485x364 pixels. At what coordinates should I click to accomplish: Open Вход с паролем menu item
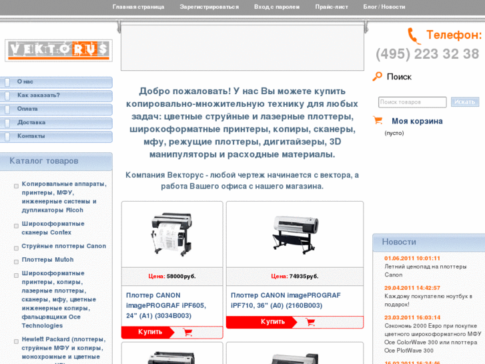coord(277,7)
